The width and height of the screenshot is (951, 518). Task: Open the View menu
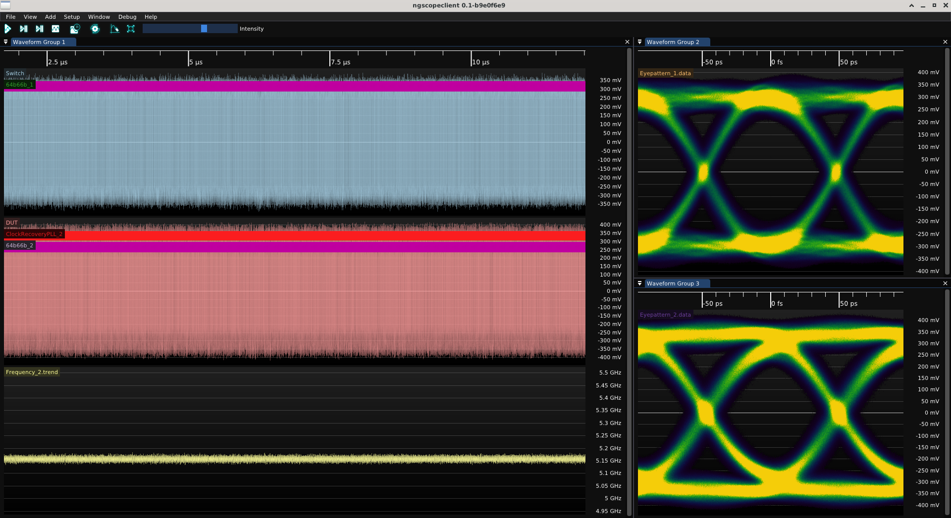[30, 17]
